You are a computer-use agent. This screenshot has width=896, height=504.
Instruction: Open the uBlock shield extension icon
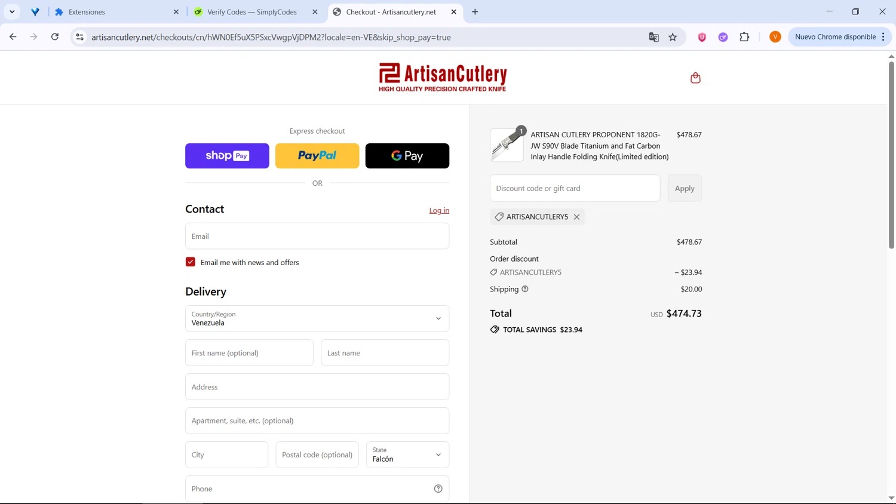tap(702, 37)
